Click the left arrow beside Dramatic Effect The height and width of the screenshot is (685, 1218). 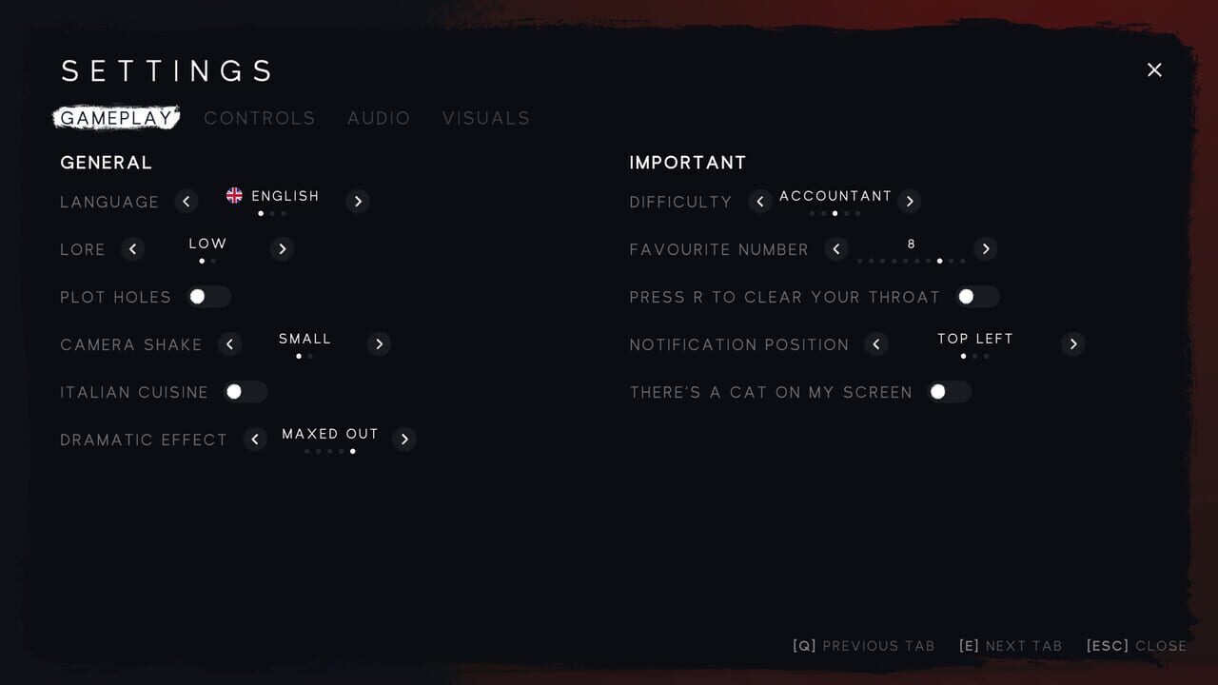pyautogui.click(x=255, y=439)
